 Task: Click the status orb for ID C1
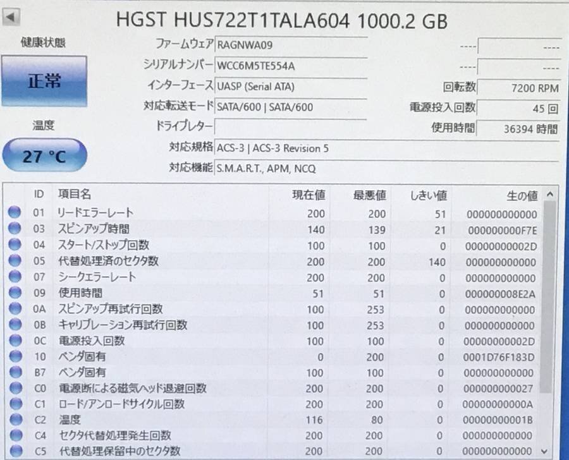(16, 403)
